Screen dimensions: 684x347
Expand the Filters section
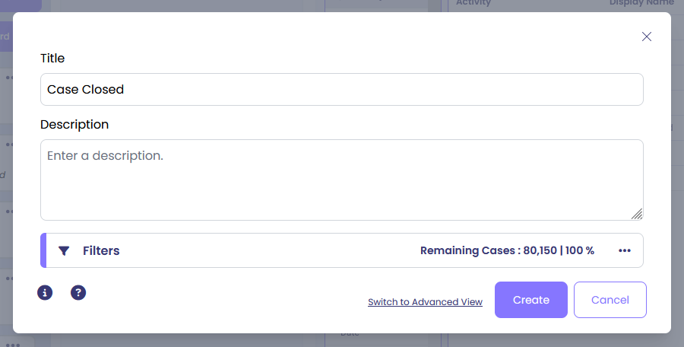101,250
